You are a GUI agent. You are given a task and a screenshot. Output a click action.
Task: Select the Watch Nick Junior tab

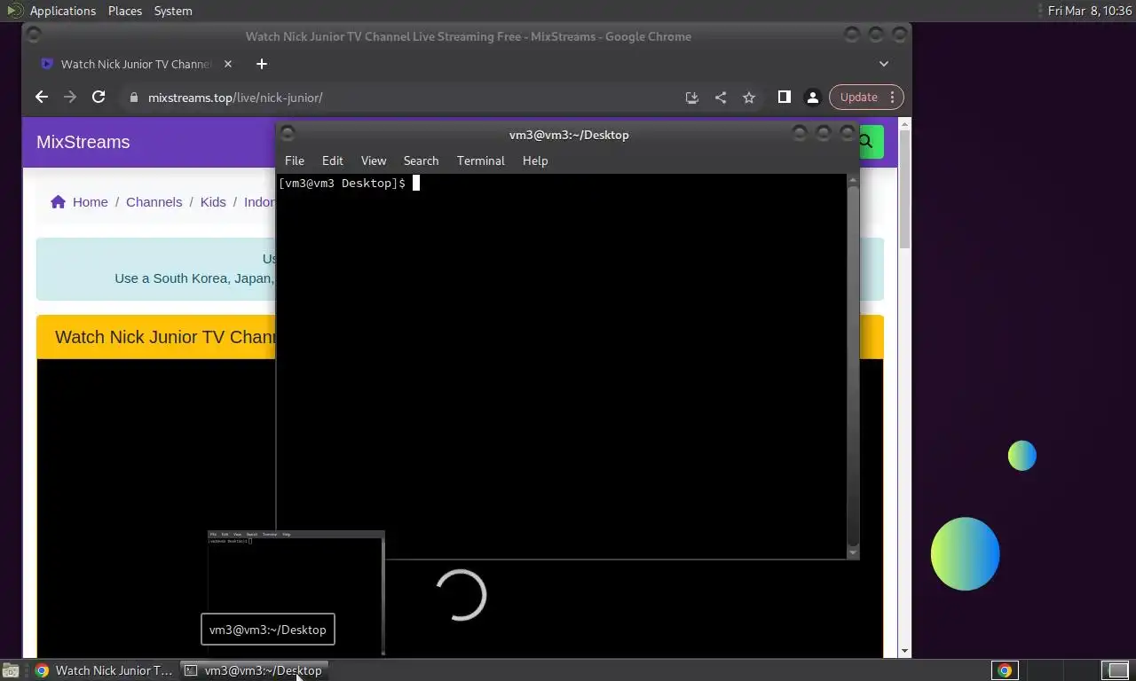point(135,64)
